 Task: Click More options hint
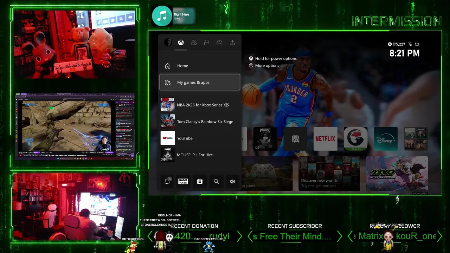[264, 65]
